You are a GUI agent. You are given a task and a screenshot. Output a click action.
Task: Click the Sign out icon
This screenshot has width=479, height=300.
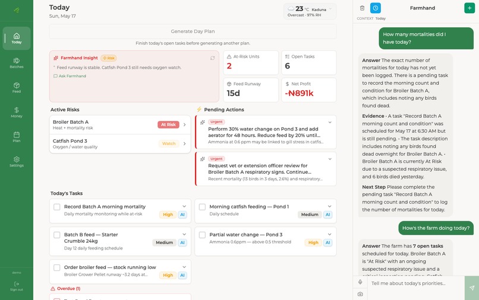point(17,284)
